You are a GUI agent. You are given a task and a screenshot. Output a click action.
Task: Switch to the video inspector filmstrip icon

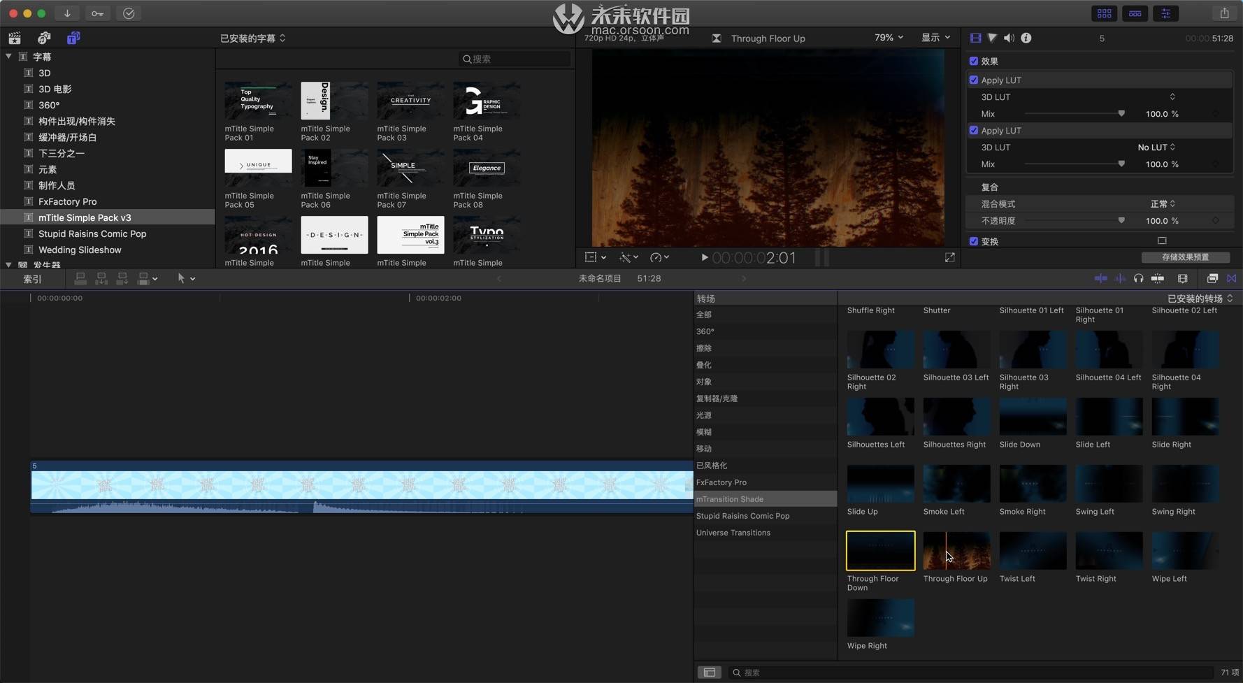coord(975,38)
